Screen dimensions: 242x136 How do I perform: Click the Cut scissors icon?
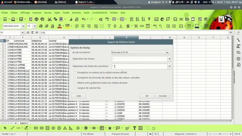tap(50, 19)
